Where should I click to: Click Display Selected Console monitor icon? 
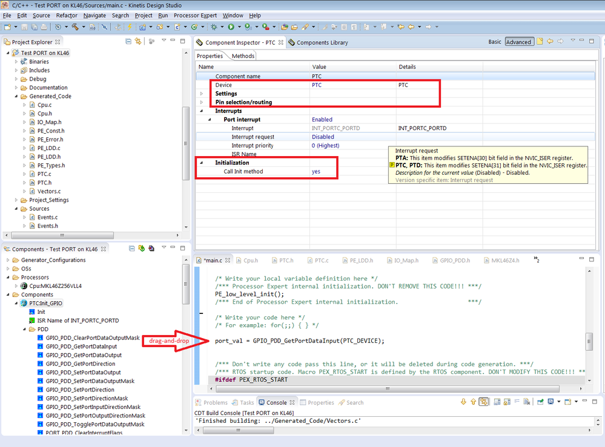tap(550, 402)
